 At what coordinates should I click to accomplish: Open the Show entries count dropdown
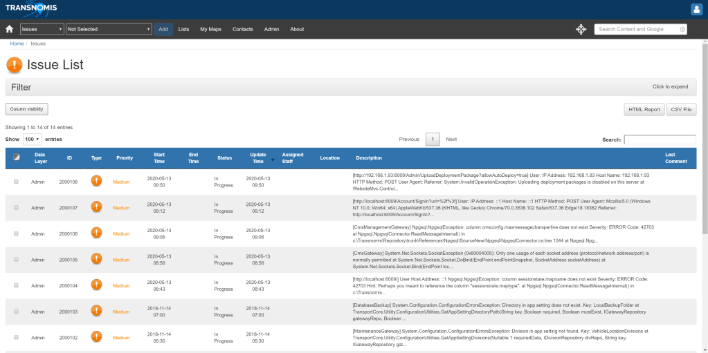point(32,139)
